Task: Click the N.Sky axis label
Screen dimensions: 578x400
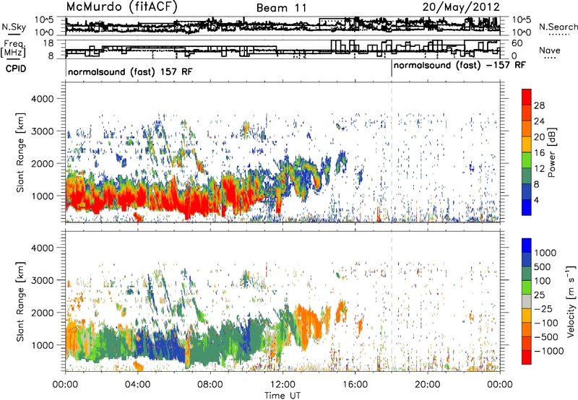Action: click(14, 27)
